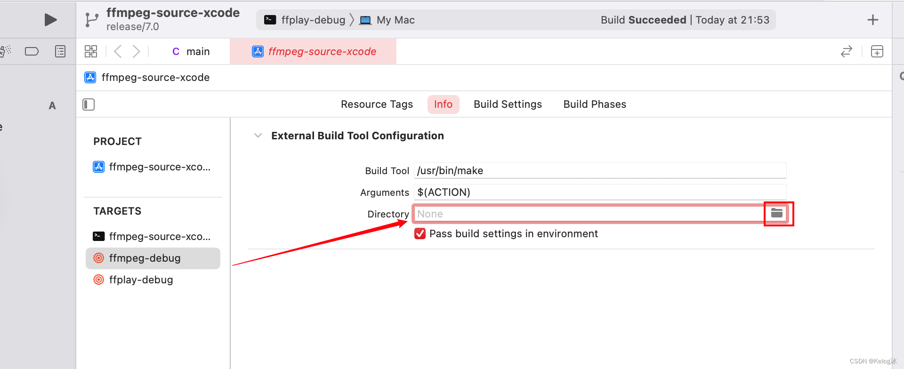904x369 pixels.
Task: Run the project with the play button
Action: tap(50, 20)
